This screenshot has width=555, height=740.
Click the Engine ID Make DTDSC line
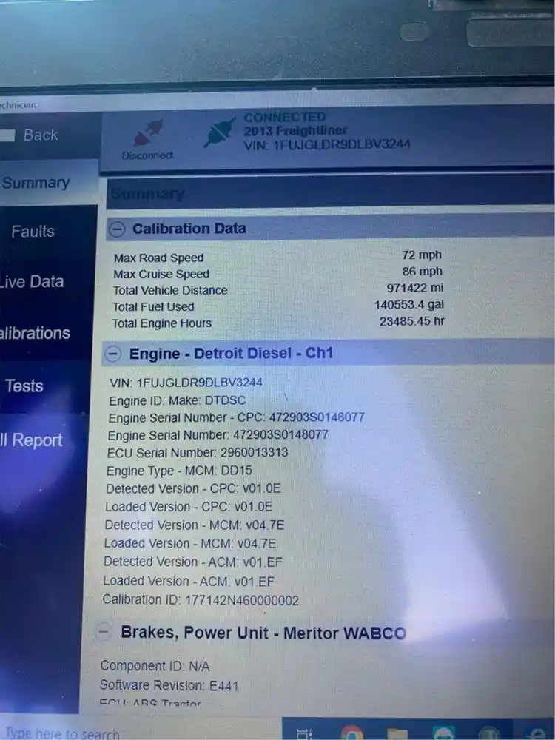click(178, 400)
